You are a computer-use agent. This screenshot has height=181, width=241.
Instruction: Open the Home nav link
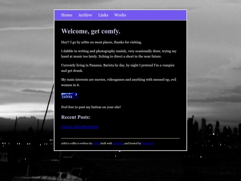(66, 15)
